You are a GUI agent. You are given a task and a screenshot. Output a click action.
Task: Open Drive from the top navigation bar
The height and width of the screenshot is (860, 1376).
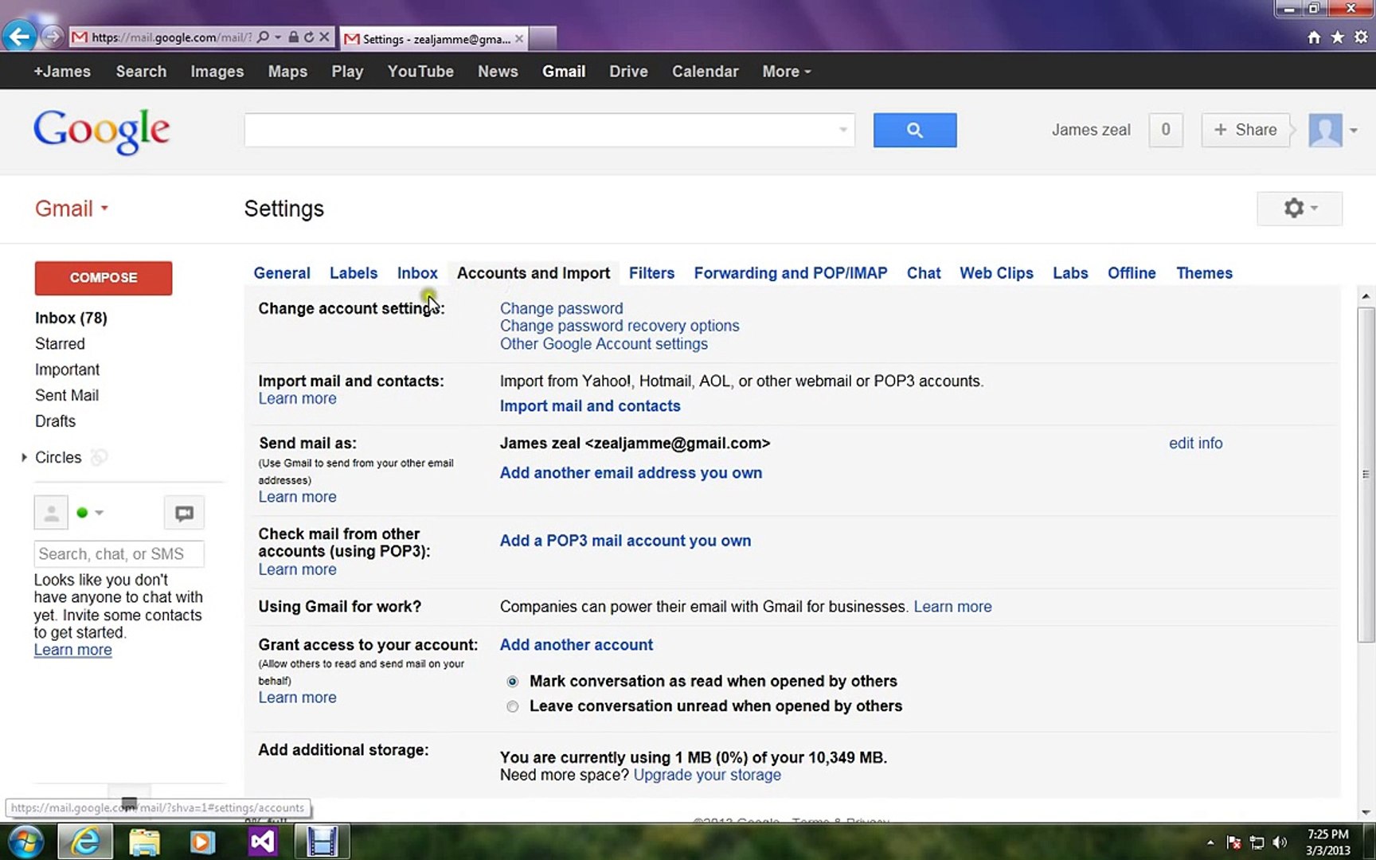click(628, 71)
